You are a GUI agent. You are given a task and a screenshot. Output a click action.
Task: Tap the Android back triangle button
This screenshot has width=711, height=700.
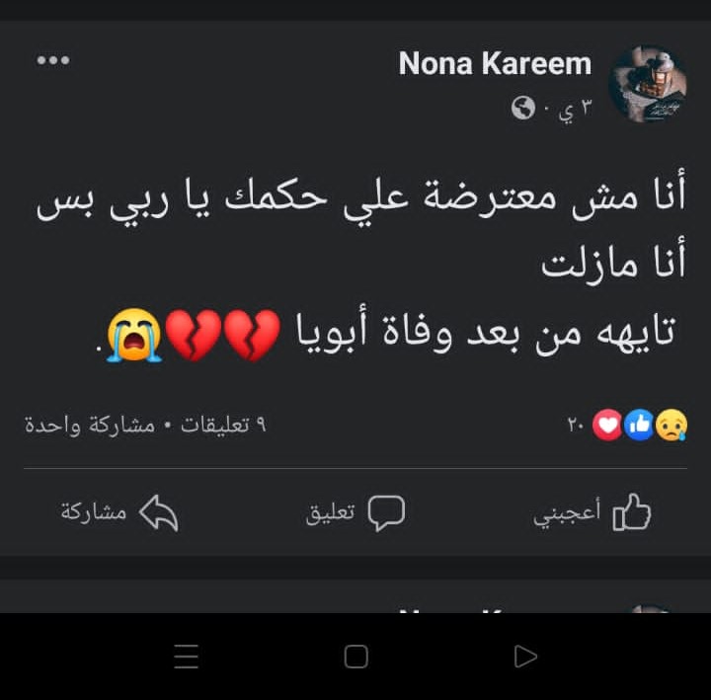(x=525, y=656)
